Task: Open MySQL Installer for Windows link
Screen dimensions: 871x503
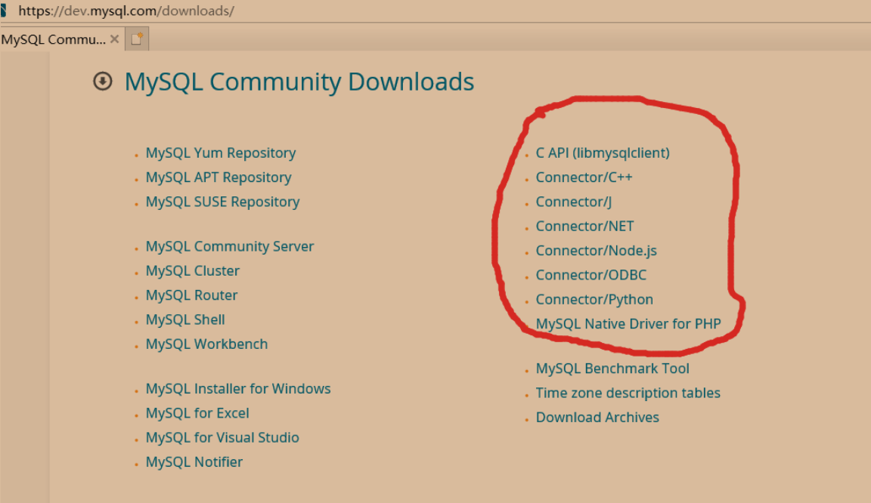Action: [237, 388]
